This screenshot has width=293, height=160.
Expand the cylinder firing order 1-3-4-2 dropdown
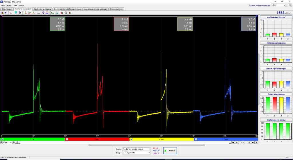[x=278, y=5]
